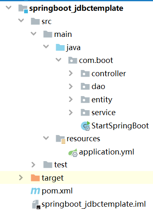Click the com.boot package icon

73,60
